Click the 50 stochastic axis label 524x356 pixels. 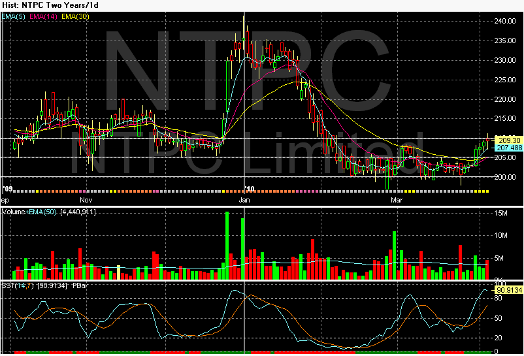498,318
